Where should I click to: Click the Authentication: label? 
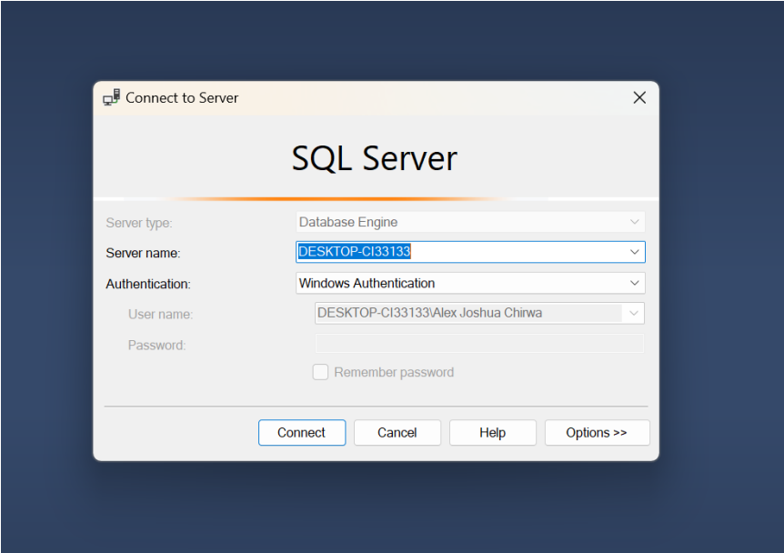[148, 284]
